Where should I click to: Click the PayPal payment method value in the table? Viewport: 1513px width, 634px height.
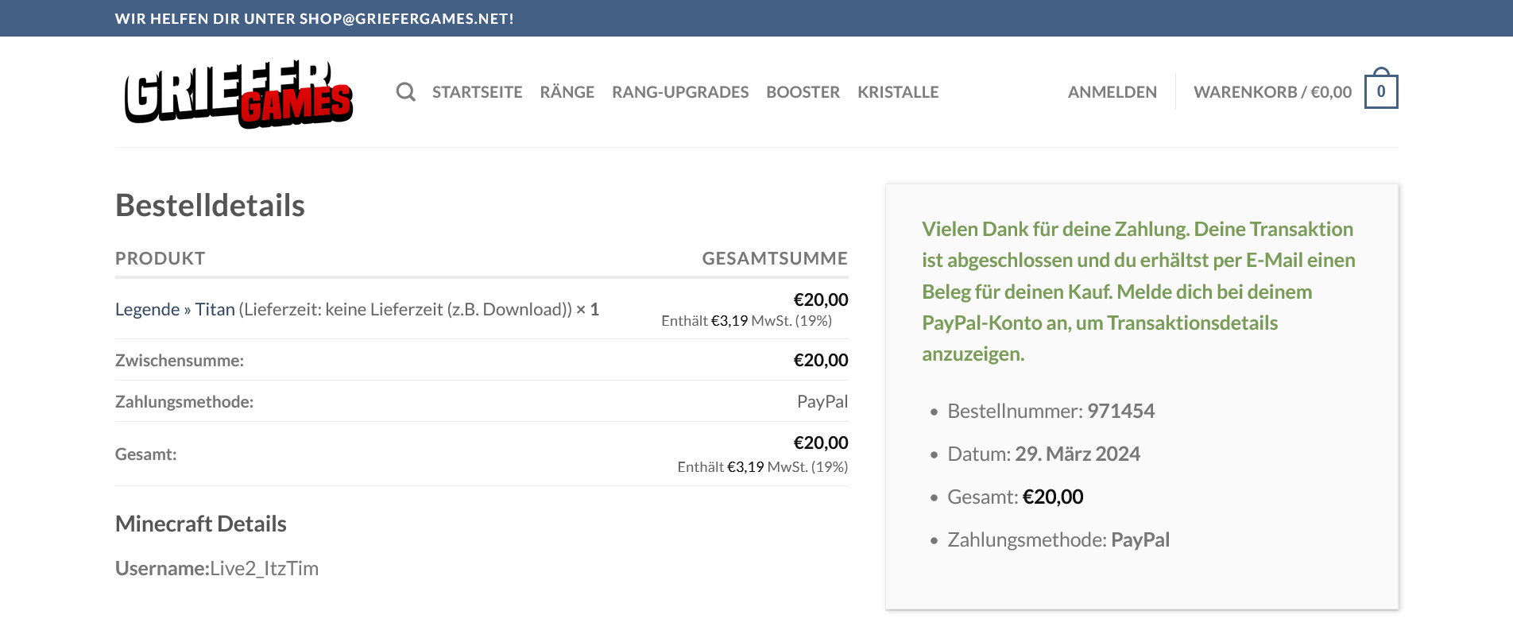tap(822, 401)
